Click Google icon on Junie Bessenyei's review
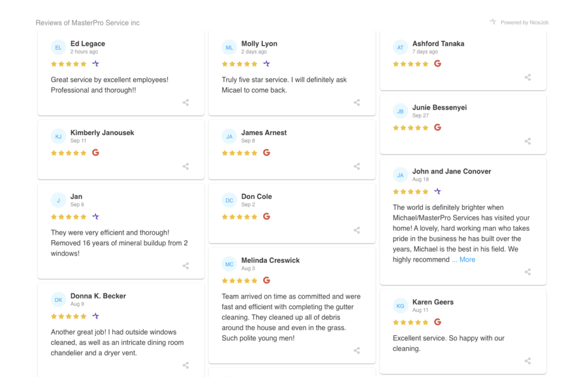This screenshot has height=377, width=579. click(x=438, y=127)
